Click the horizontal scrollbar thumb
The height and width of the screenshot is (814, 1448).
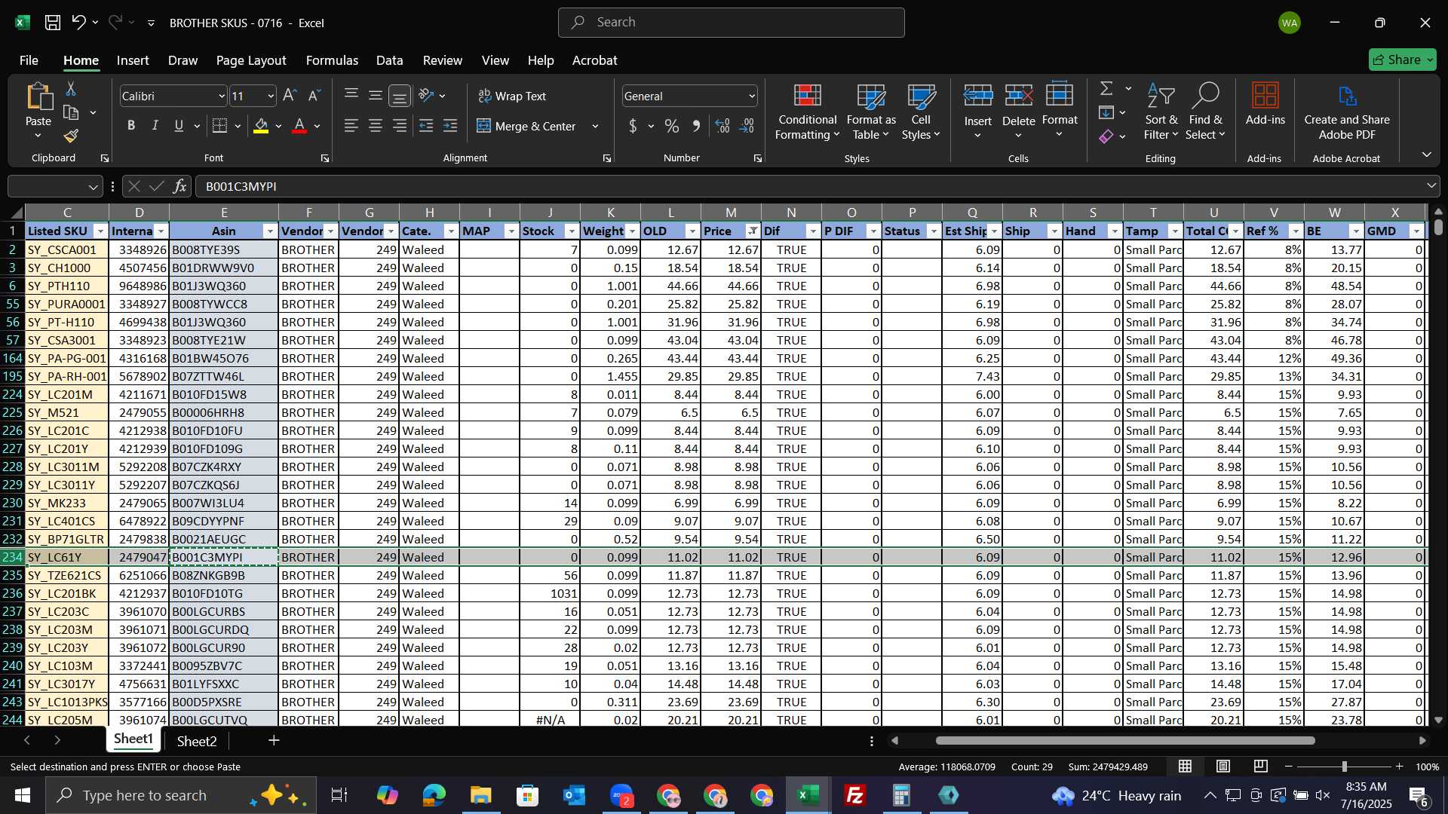tap(1125, 741)
